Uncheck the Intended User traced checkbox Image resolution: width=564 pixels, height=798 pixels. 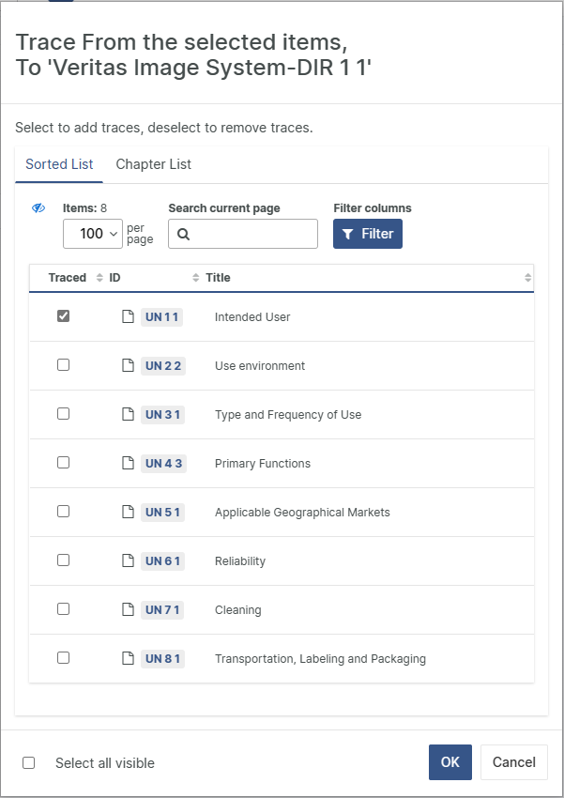(63, 316)
